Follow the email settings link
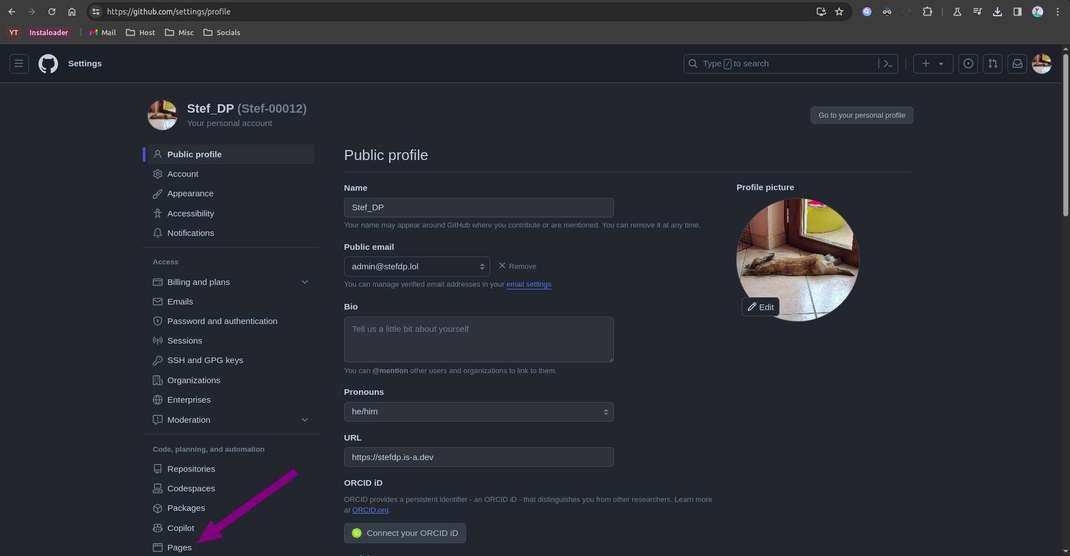The width and height of the screenshot is (1070, 556). pyautogui.click(x=529, y=284)
